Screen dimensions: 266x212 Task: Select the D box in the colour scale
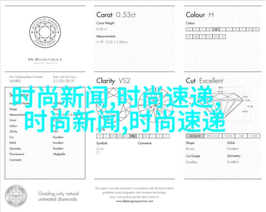(189, 29)
